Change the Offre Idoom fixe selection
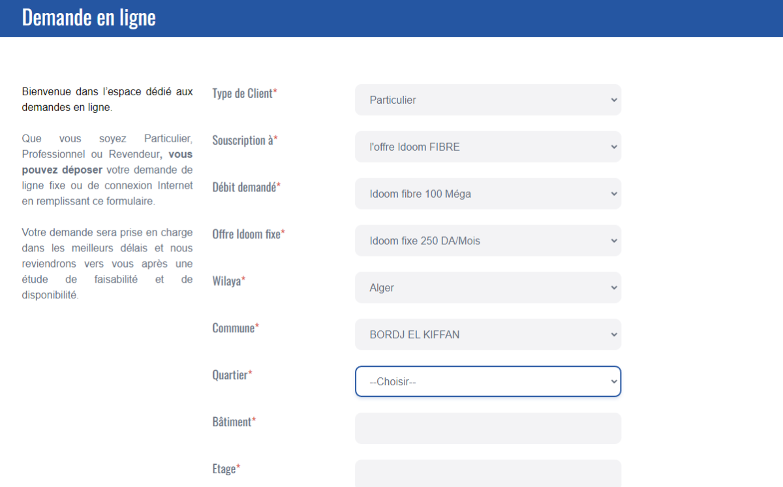The image size is (783, 487). pos(487,241)
